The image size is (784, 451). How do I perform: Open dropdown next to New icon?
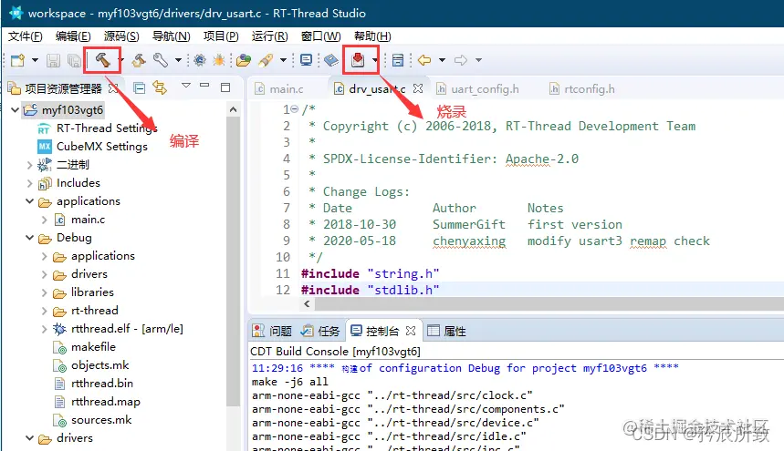[x=35, y=60]
